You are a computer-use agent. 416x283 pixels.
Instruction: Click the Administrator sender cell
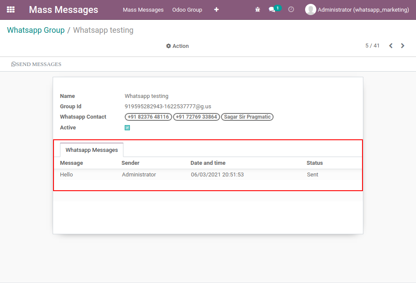click(139, 175)
